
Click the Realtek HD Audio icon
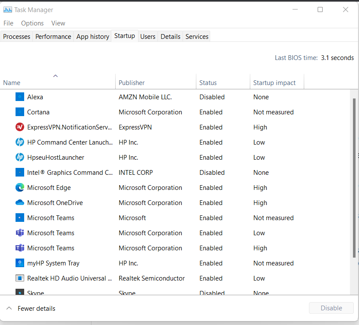point(20,278)
